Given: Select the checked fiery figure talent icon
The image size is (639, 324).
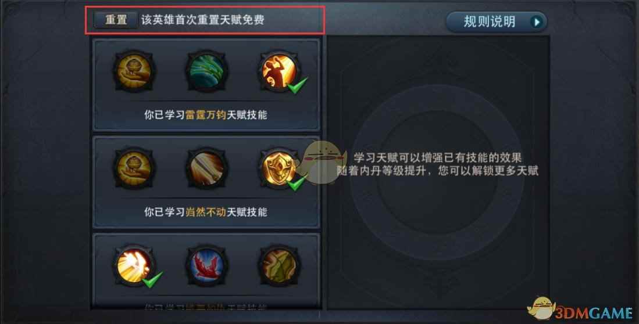Looking at the screenshot, I should pyautogui.click(x=279, y=71).
